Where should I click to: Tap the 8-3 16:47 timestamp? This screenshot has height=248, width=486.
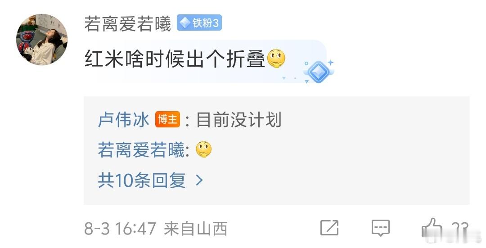coord(120,229)
